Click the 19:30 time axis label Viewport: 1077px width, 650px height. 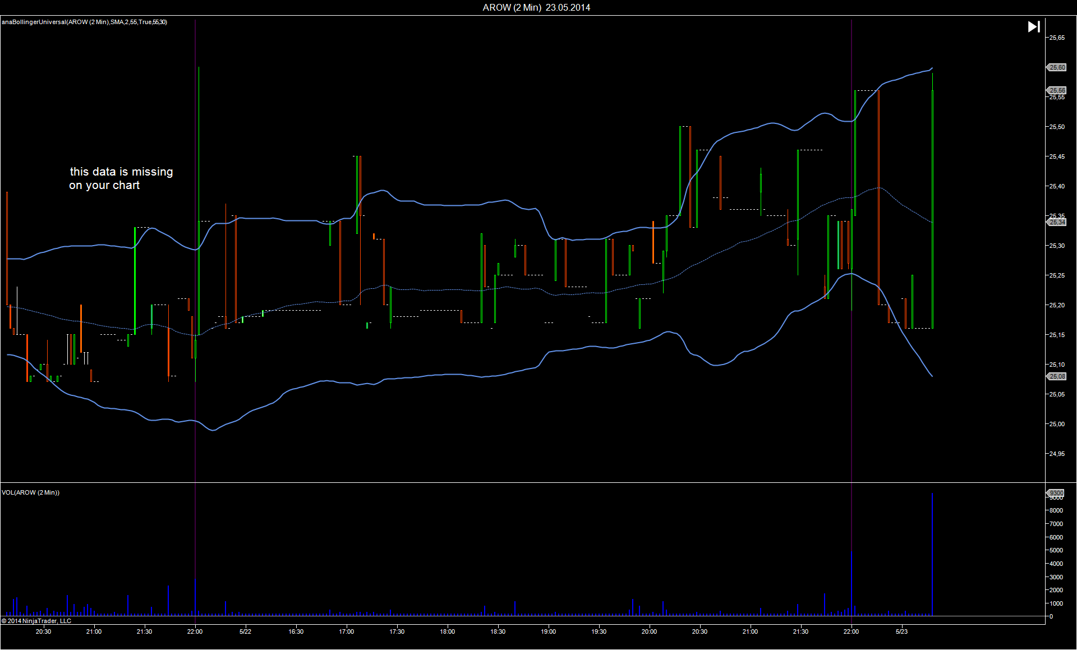(x=599, y=631)
